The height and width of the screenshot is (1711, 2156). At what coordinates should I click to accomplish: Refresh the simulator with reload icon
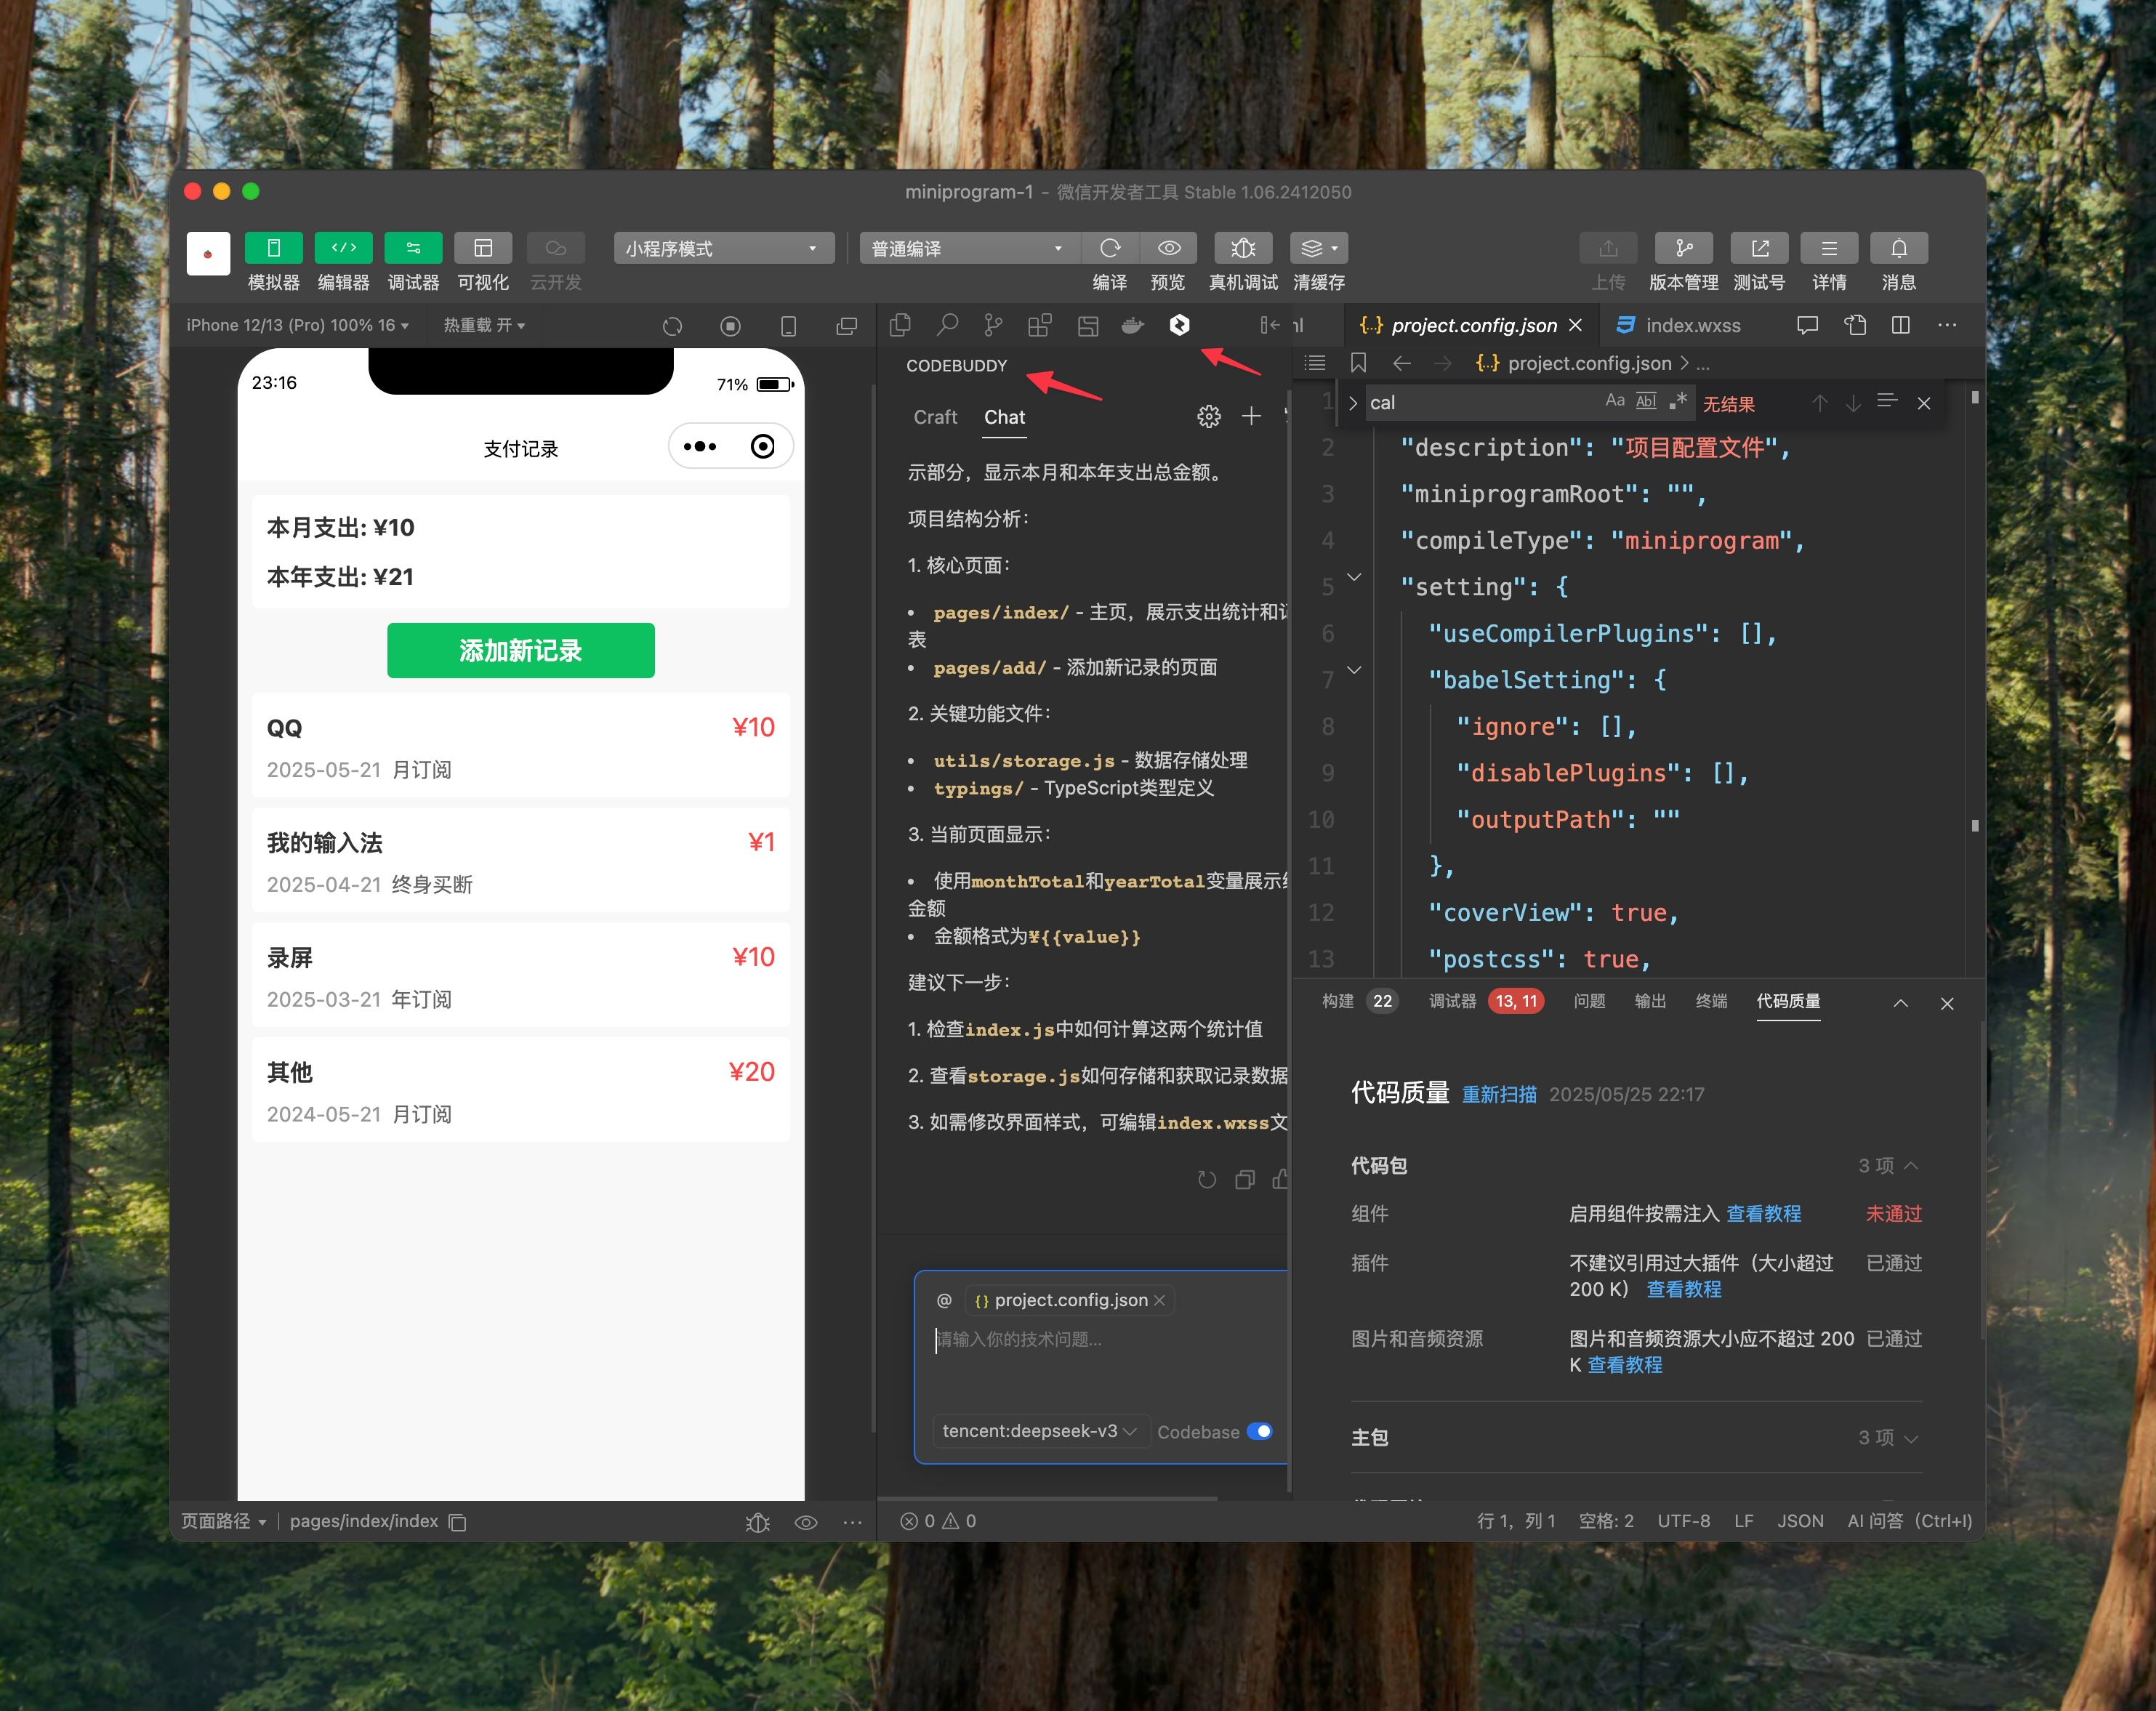pyautogui.click(x=672, y=326)
